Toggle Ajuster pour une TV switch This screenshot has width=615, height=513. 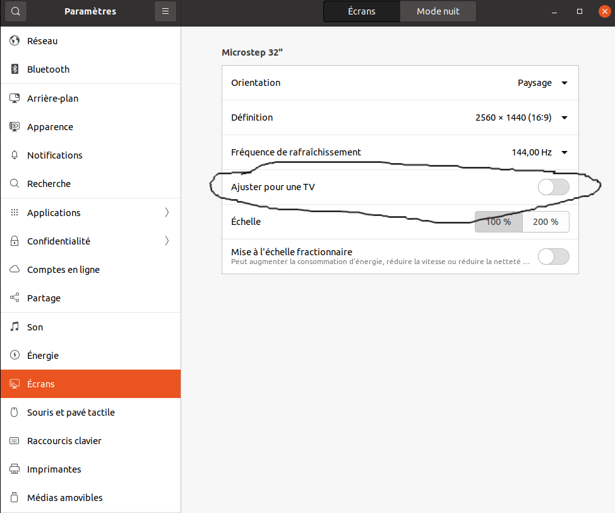553,187
